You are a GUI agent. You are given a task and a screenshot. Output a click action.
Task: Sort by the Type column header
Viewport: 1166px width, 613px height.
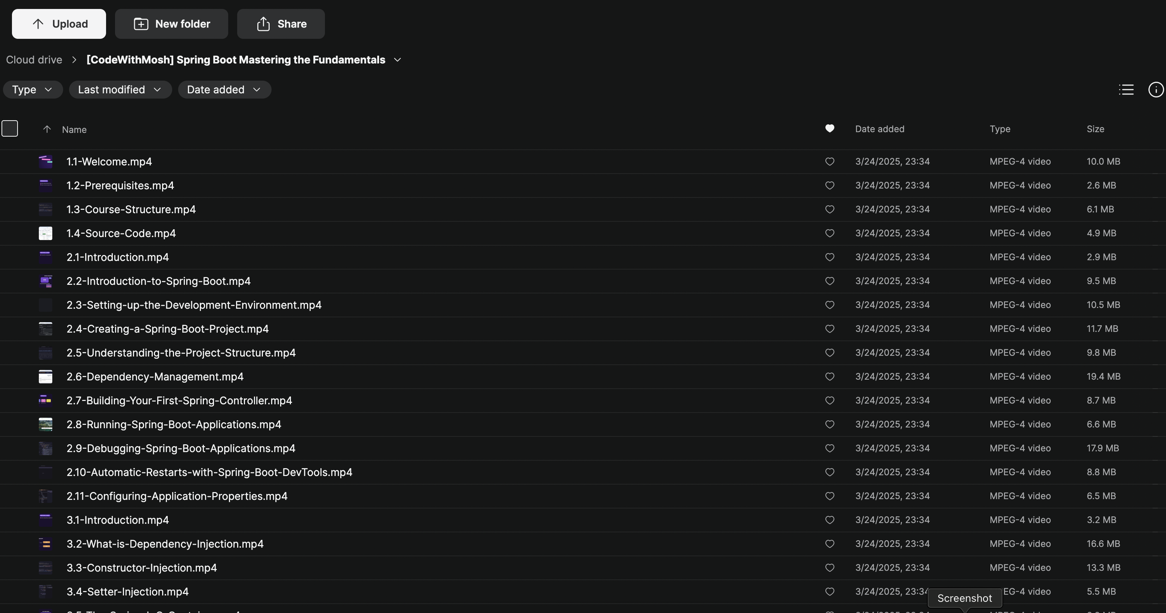point(999,129)
